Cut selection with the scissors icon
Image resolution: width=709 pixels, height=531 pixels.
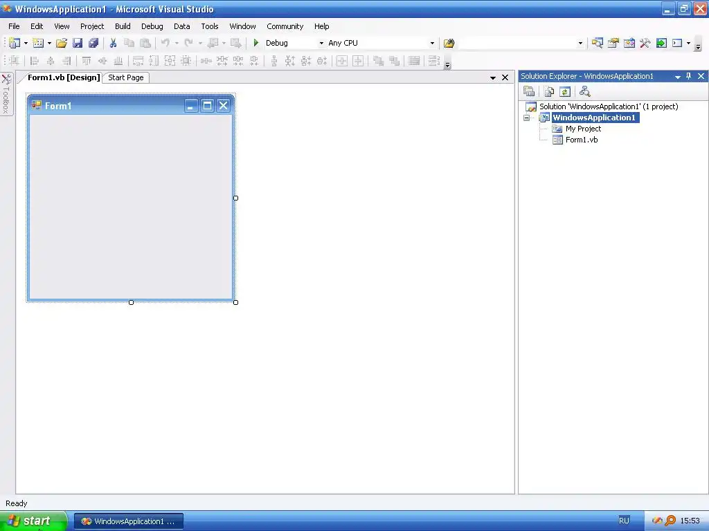point(113,43)
